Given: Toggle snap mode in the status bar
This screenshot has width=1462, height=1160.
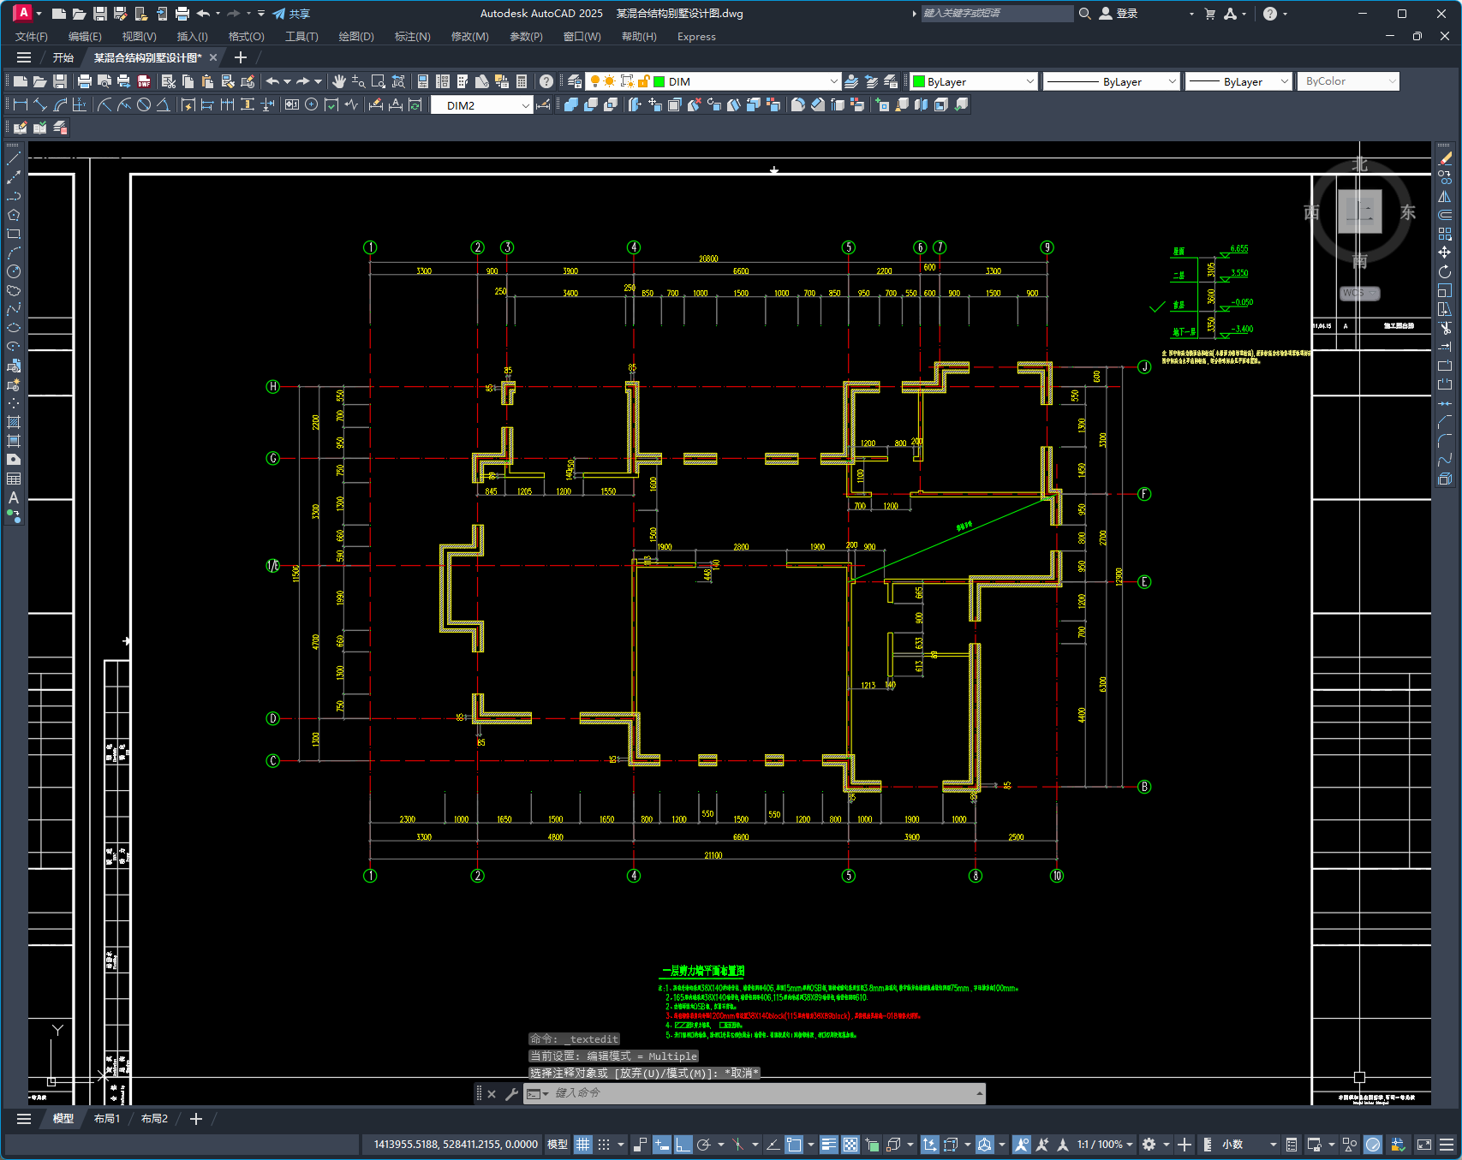Looking at the screenshot, I should pos(605,1145).
